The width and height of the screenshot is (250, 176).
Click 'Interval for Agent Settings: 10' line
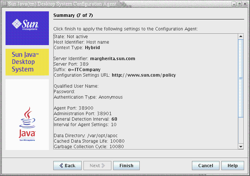(85, 125)
